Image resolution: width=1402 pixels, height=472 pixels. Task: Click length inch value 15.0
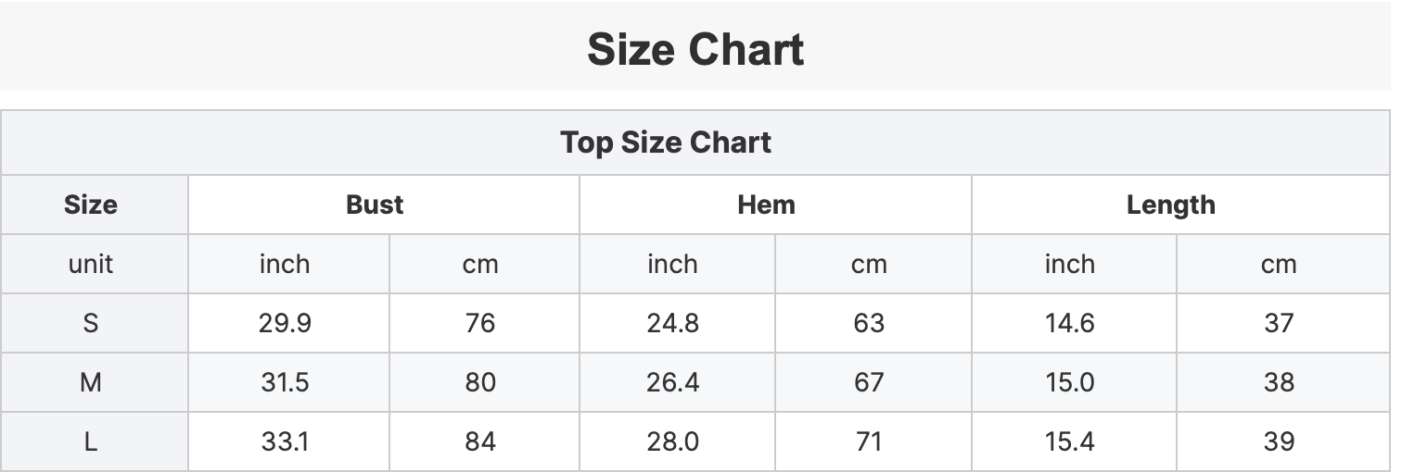[x=1069, y=382]
